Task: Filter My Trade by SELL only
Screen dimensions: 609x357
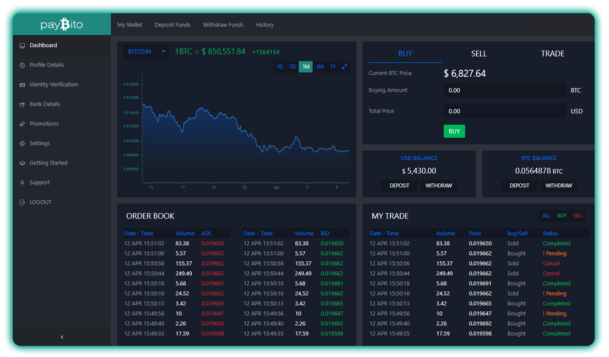Action: pyautogui.click(x=578, y=216)
